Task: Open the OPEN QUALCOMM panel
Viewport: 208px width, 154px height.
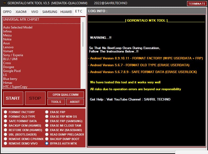Action: tap(65, 95)
